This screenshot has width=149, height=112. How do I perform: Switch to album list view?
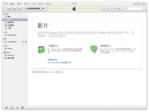[x=111, y=9]
